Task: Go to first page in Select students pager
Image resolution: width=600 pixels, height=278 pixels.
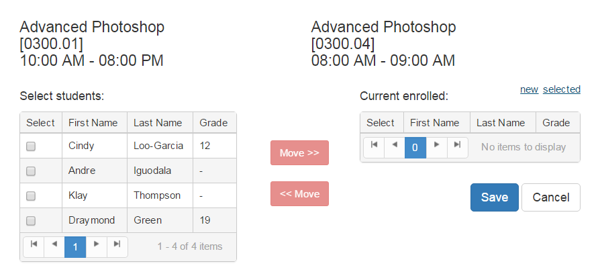Action: [34, 246]
